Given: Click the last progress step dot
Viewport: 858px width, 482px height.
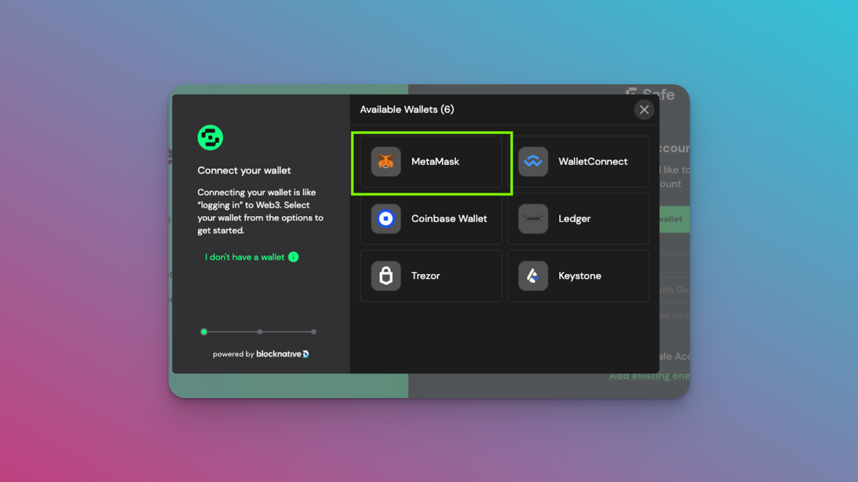Looking at the screenshot, I should click(314, 332).
